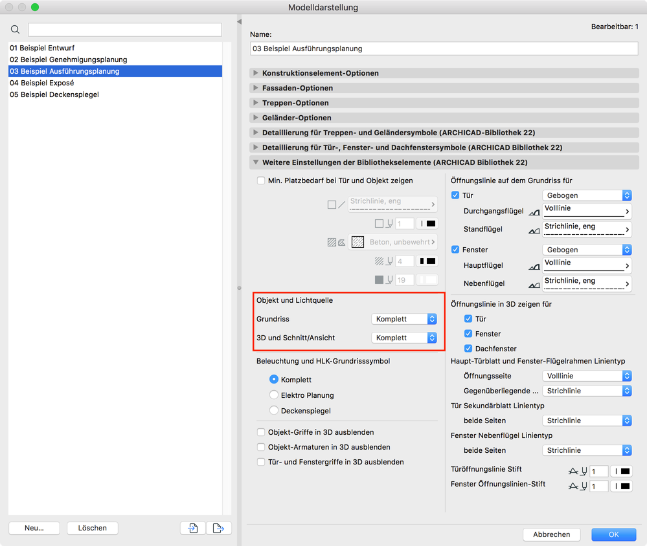Enable Tür- und Fenstergriffe in 3D ausblenden
The height and width of the screenshot is (546, 647).
261,462
